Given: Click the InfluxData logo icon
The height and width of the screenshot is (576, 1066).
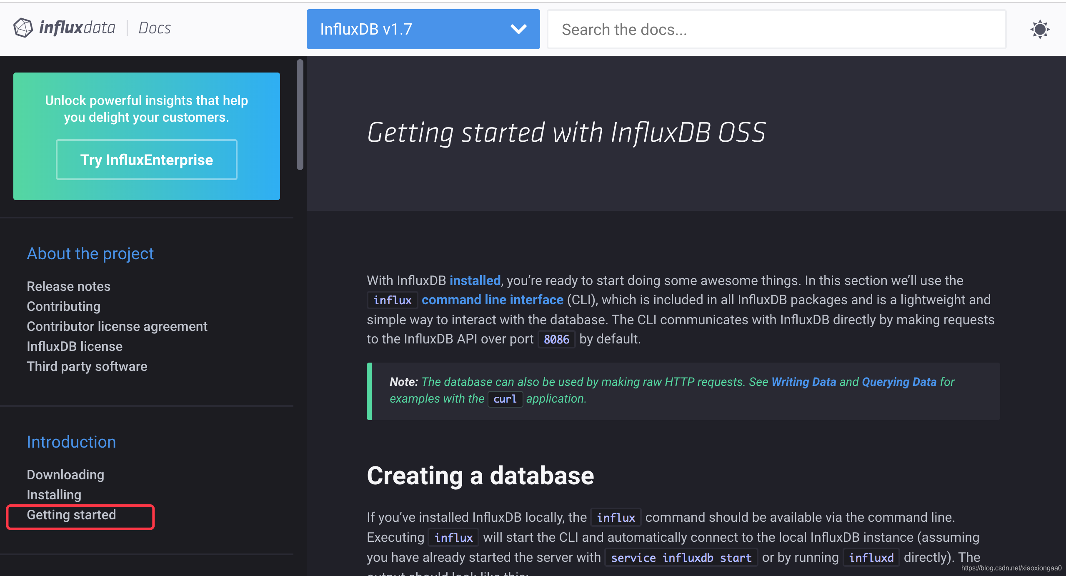Looking at the screenshot, I should pyautogui.click(x=23, y=28).
